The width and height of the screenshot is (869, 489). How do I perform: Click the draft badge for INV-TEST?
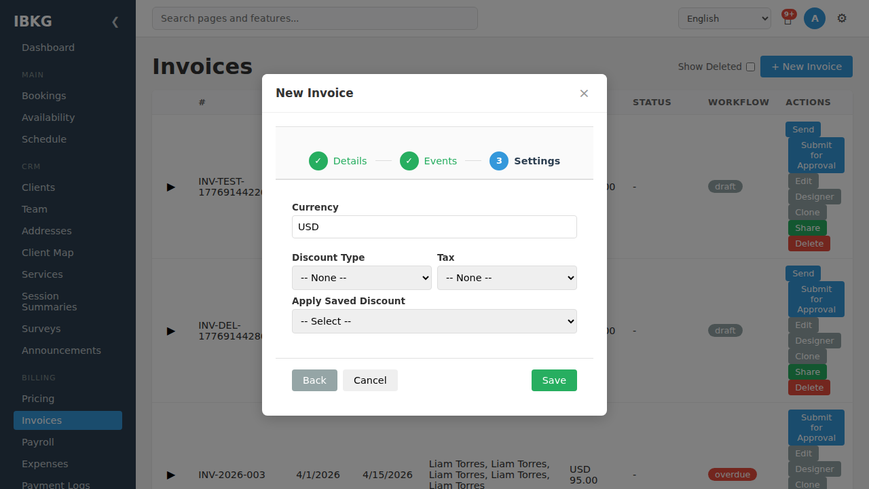pyautogui.click(x=725, y=187)
